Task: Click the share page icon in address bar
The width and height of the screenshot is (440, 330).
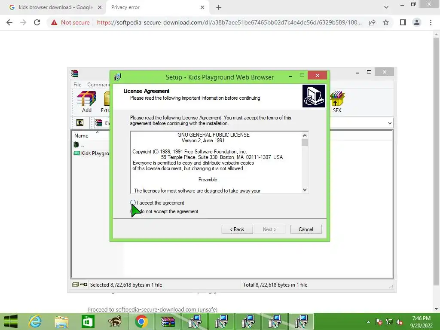Action: pyautogui.click(x=372, y=22)
